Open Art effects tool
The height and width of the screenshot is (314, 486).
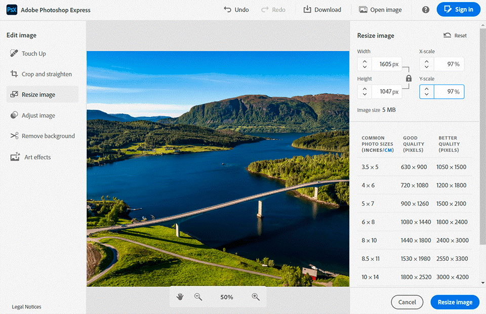(36, 157)
